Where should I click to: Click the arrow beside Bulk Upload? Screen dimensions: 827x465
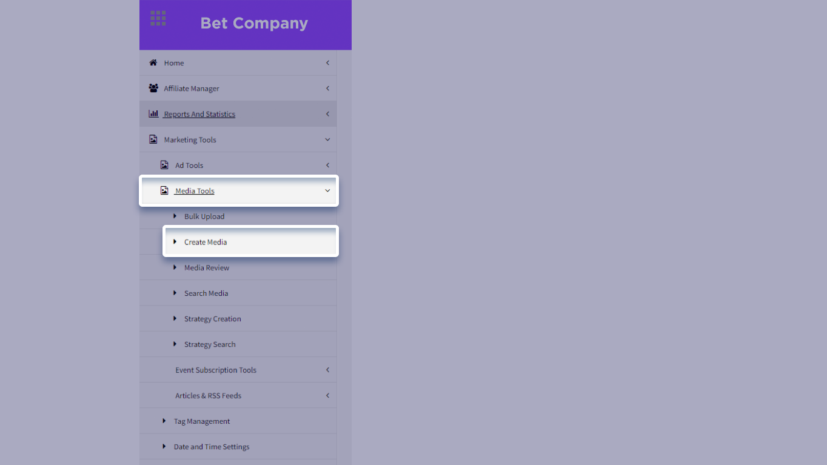[175, 216]
